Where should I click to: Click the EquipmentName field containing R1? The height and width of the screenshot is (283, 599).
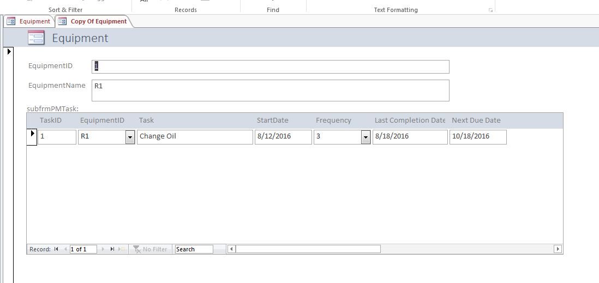click(x=271, y=91)
